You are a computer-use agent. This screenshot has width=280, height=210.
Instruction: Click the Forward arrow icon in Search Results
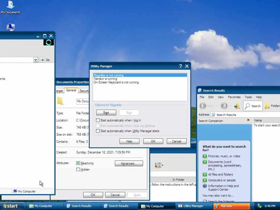[x=224, y=106]
